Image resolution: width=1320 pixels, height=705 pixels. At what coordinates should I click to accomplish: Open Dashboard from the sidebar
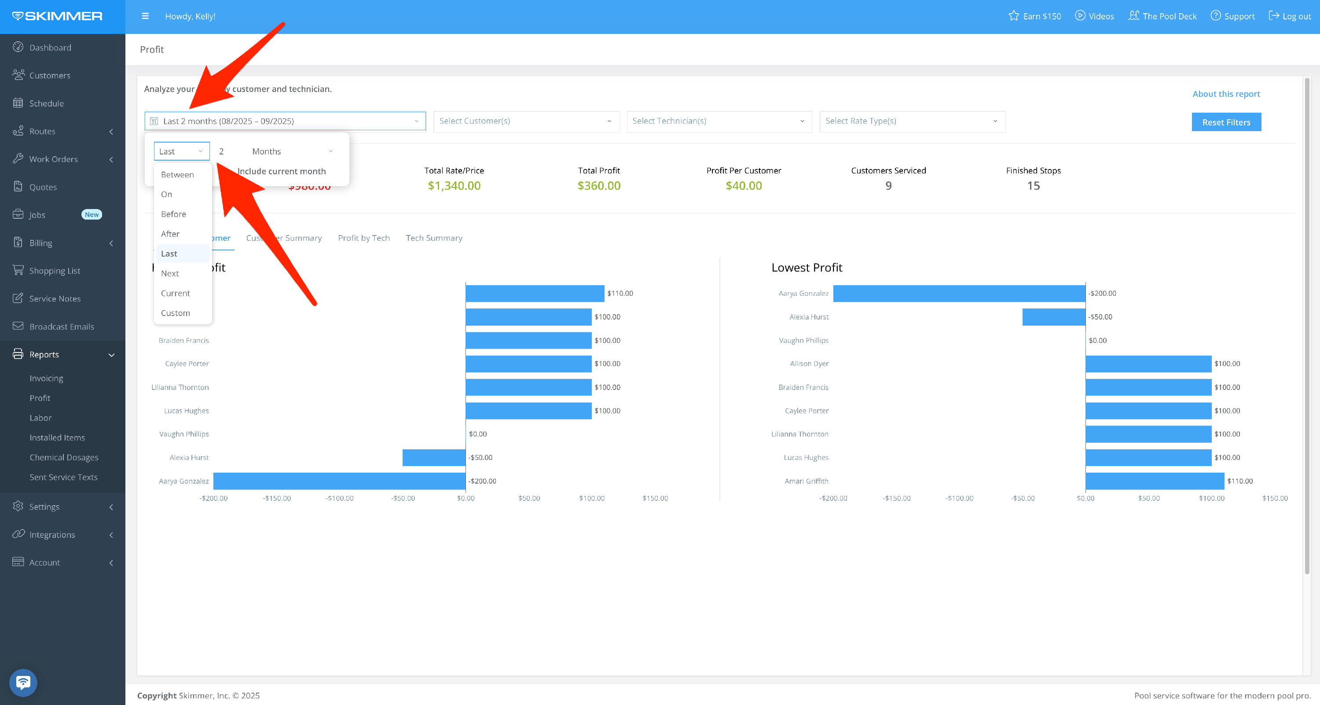(50, 47)
